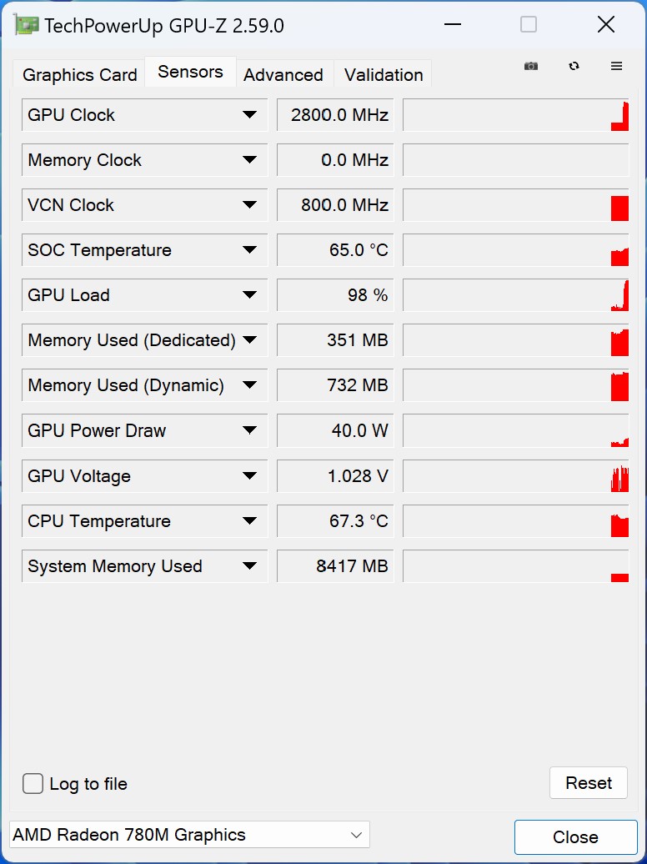Click the GPU Voltage history graph

(515, 476)
